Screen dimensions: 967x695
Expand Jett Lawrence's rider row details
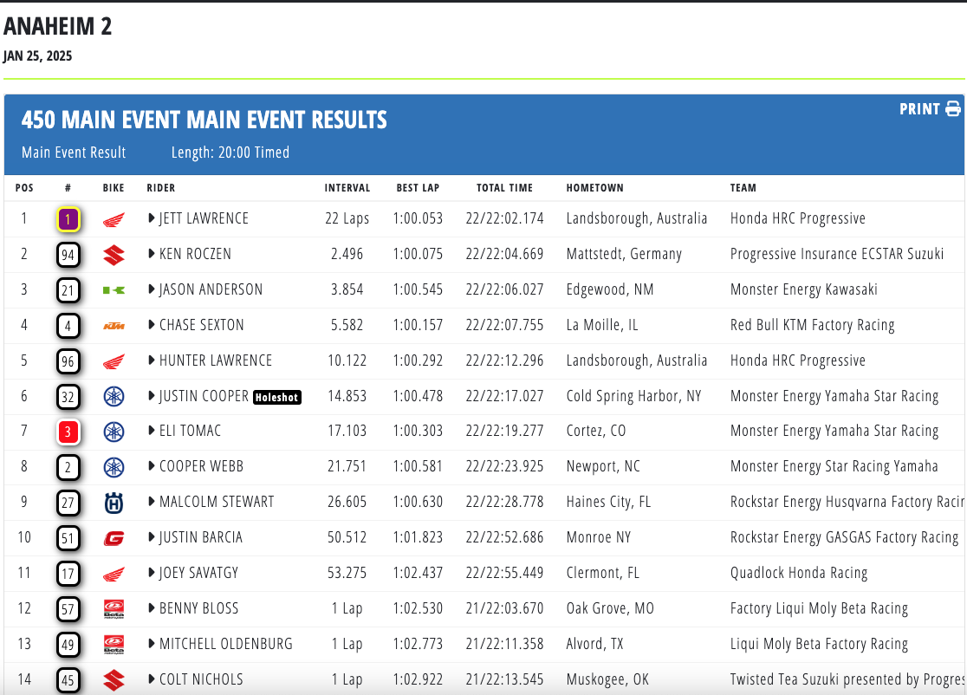[x=152, y=219]
